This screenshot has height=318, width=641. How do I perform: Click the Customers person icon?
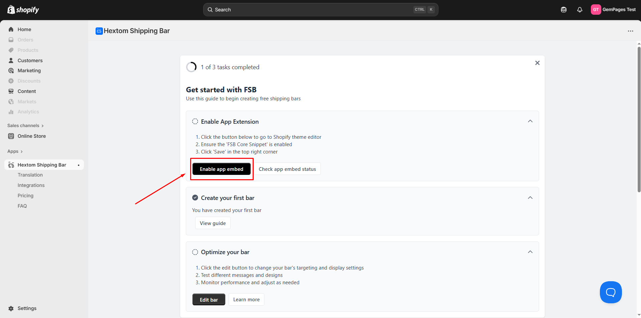tap(11, 61)
